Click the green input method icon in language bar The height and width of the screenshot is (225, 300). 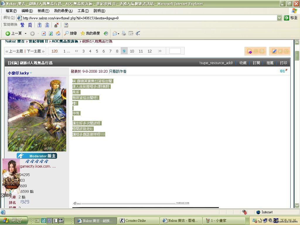click(44, 221)
